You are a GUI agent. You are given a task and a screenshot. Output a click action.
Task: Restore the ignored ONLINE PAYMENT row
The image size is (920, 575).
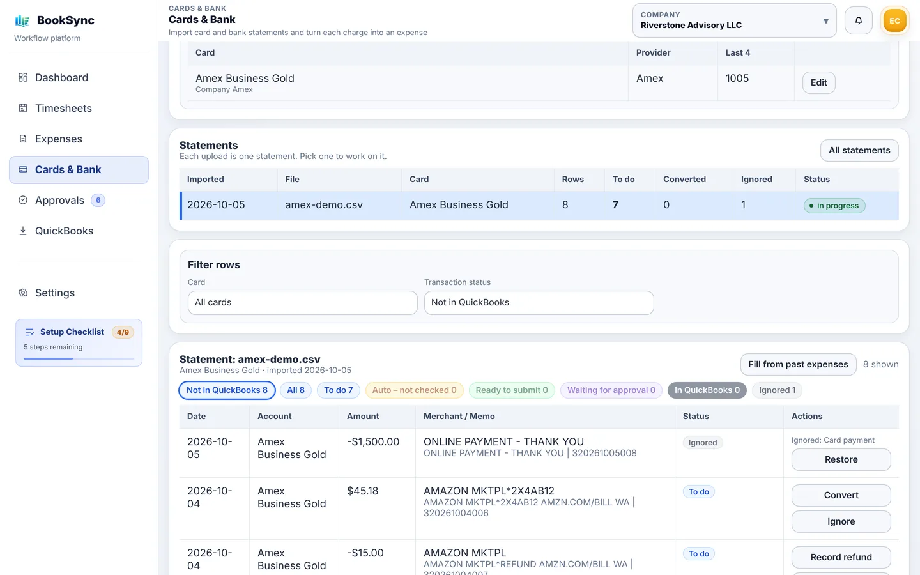pyautogui.click(x=841, y=460)
